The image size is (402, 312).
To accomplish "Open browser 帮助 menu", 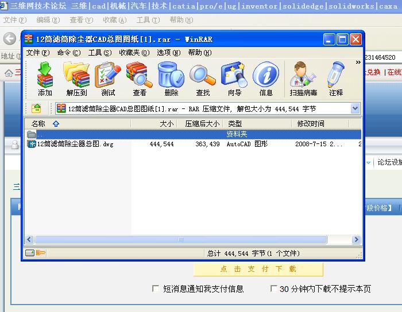I will [181, 20].
